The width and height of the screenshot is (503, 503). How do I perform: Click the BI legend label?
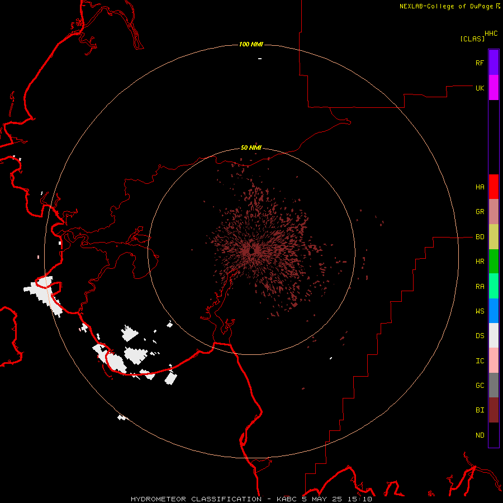[x=480, y=410]
